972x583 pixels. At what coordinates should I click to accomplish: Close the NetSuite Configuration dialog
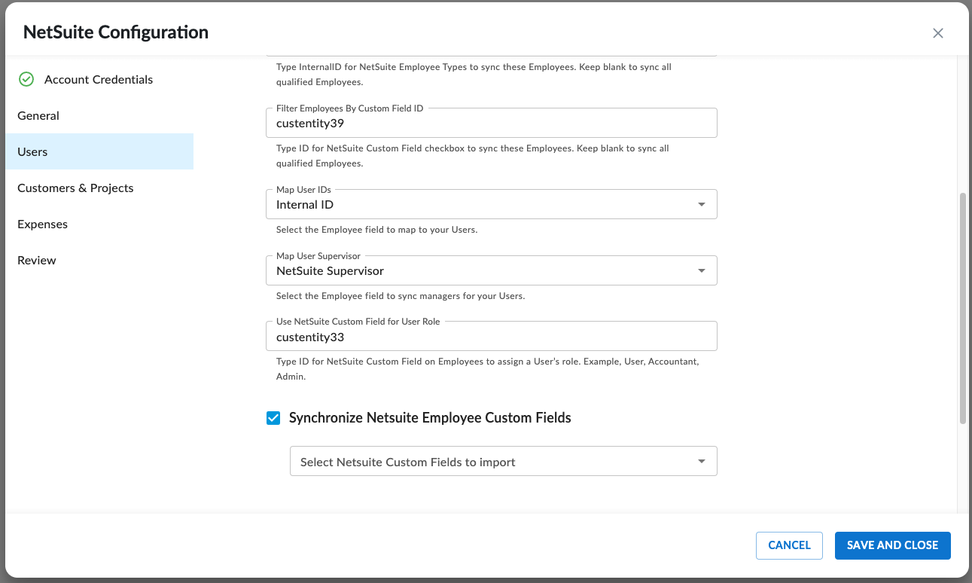pos(938,33)
